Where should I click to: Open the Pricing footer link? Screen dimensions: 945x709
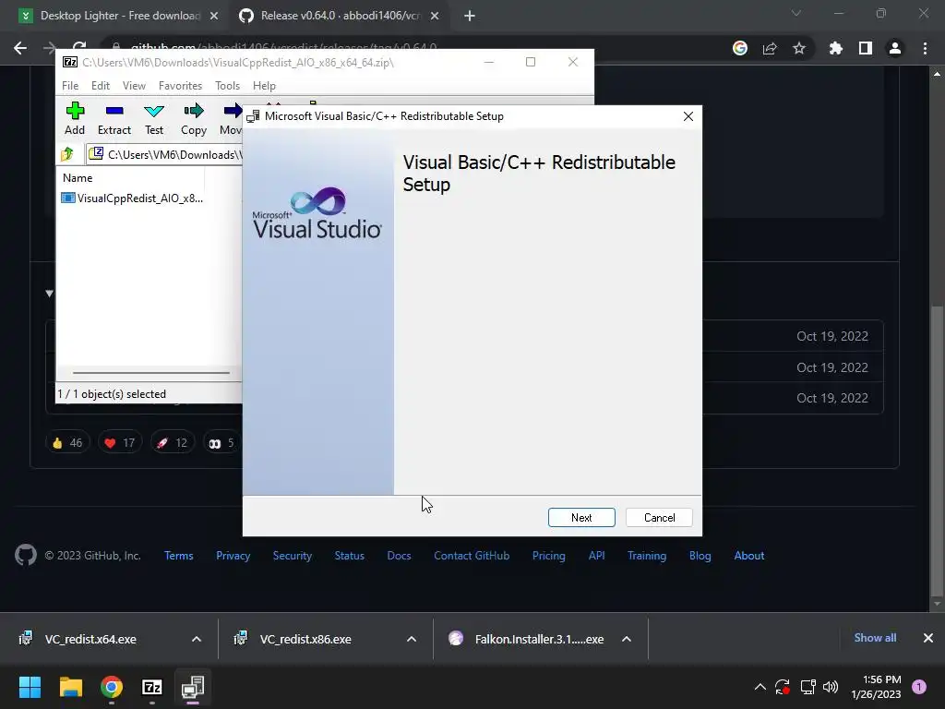tap(548, 555)
